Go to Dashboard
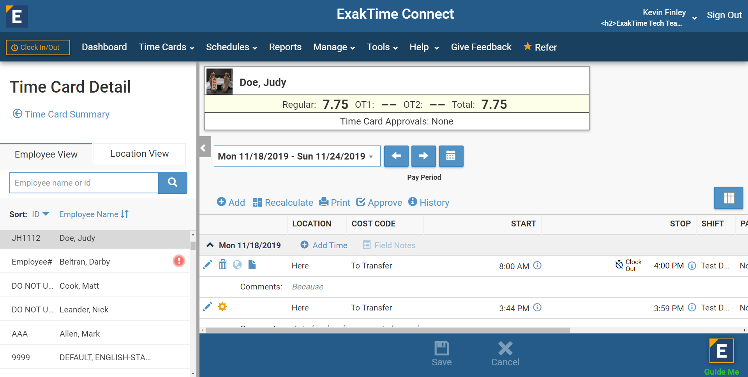 pyautogui.click(x=104, y=47)
